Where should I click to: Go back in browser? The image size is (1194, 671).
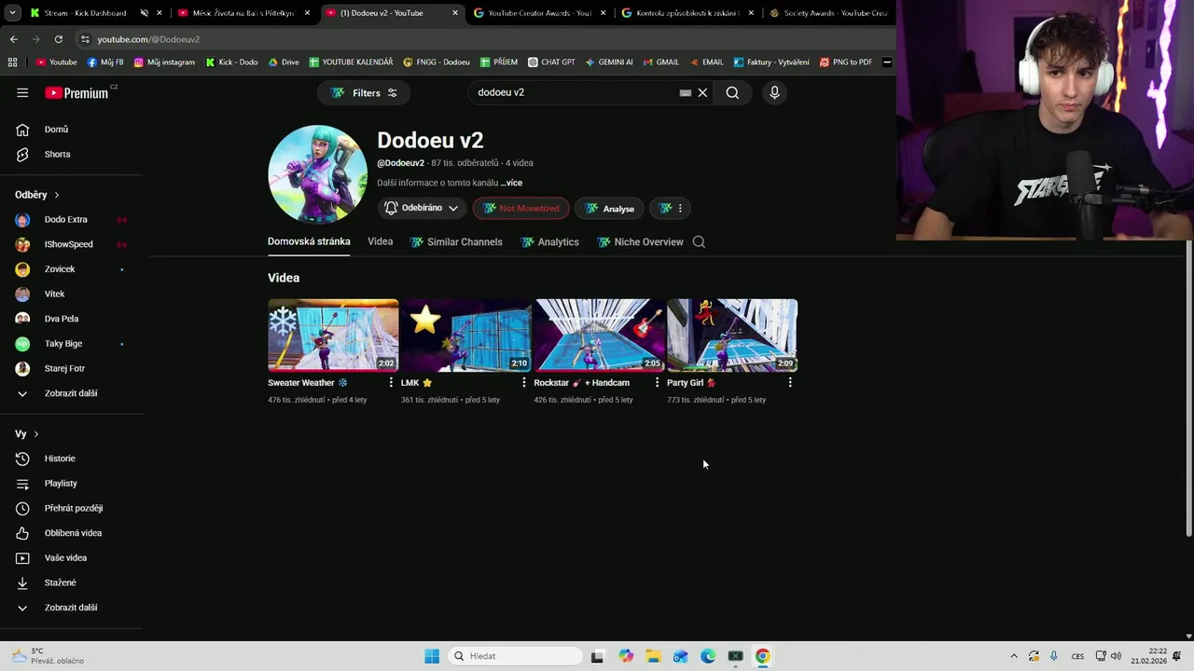13,39
